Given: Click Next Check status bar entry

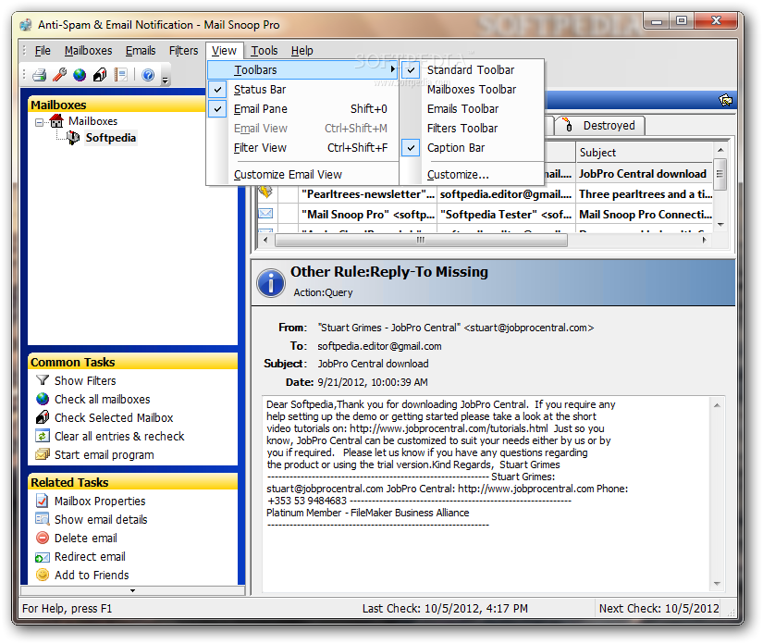Looking at the screenshot, I should (x=658, y=608).
